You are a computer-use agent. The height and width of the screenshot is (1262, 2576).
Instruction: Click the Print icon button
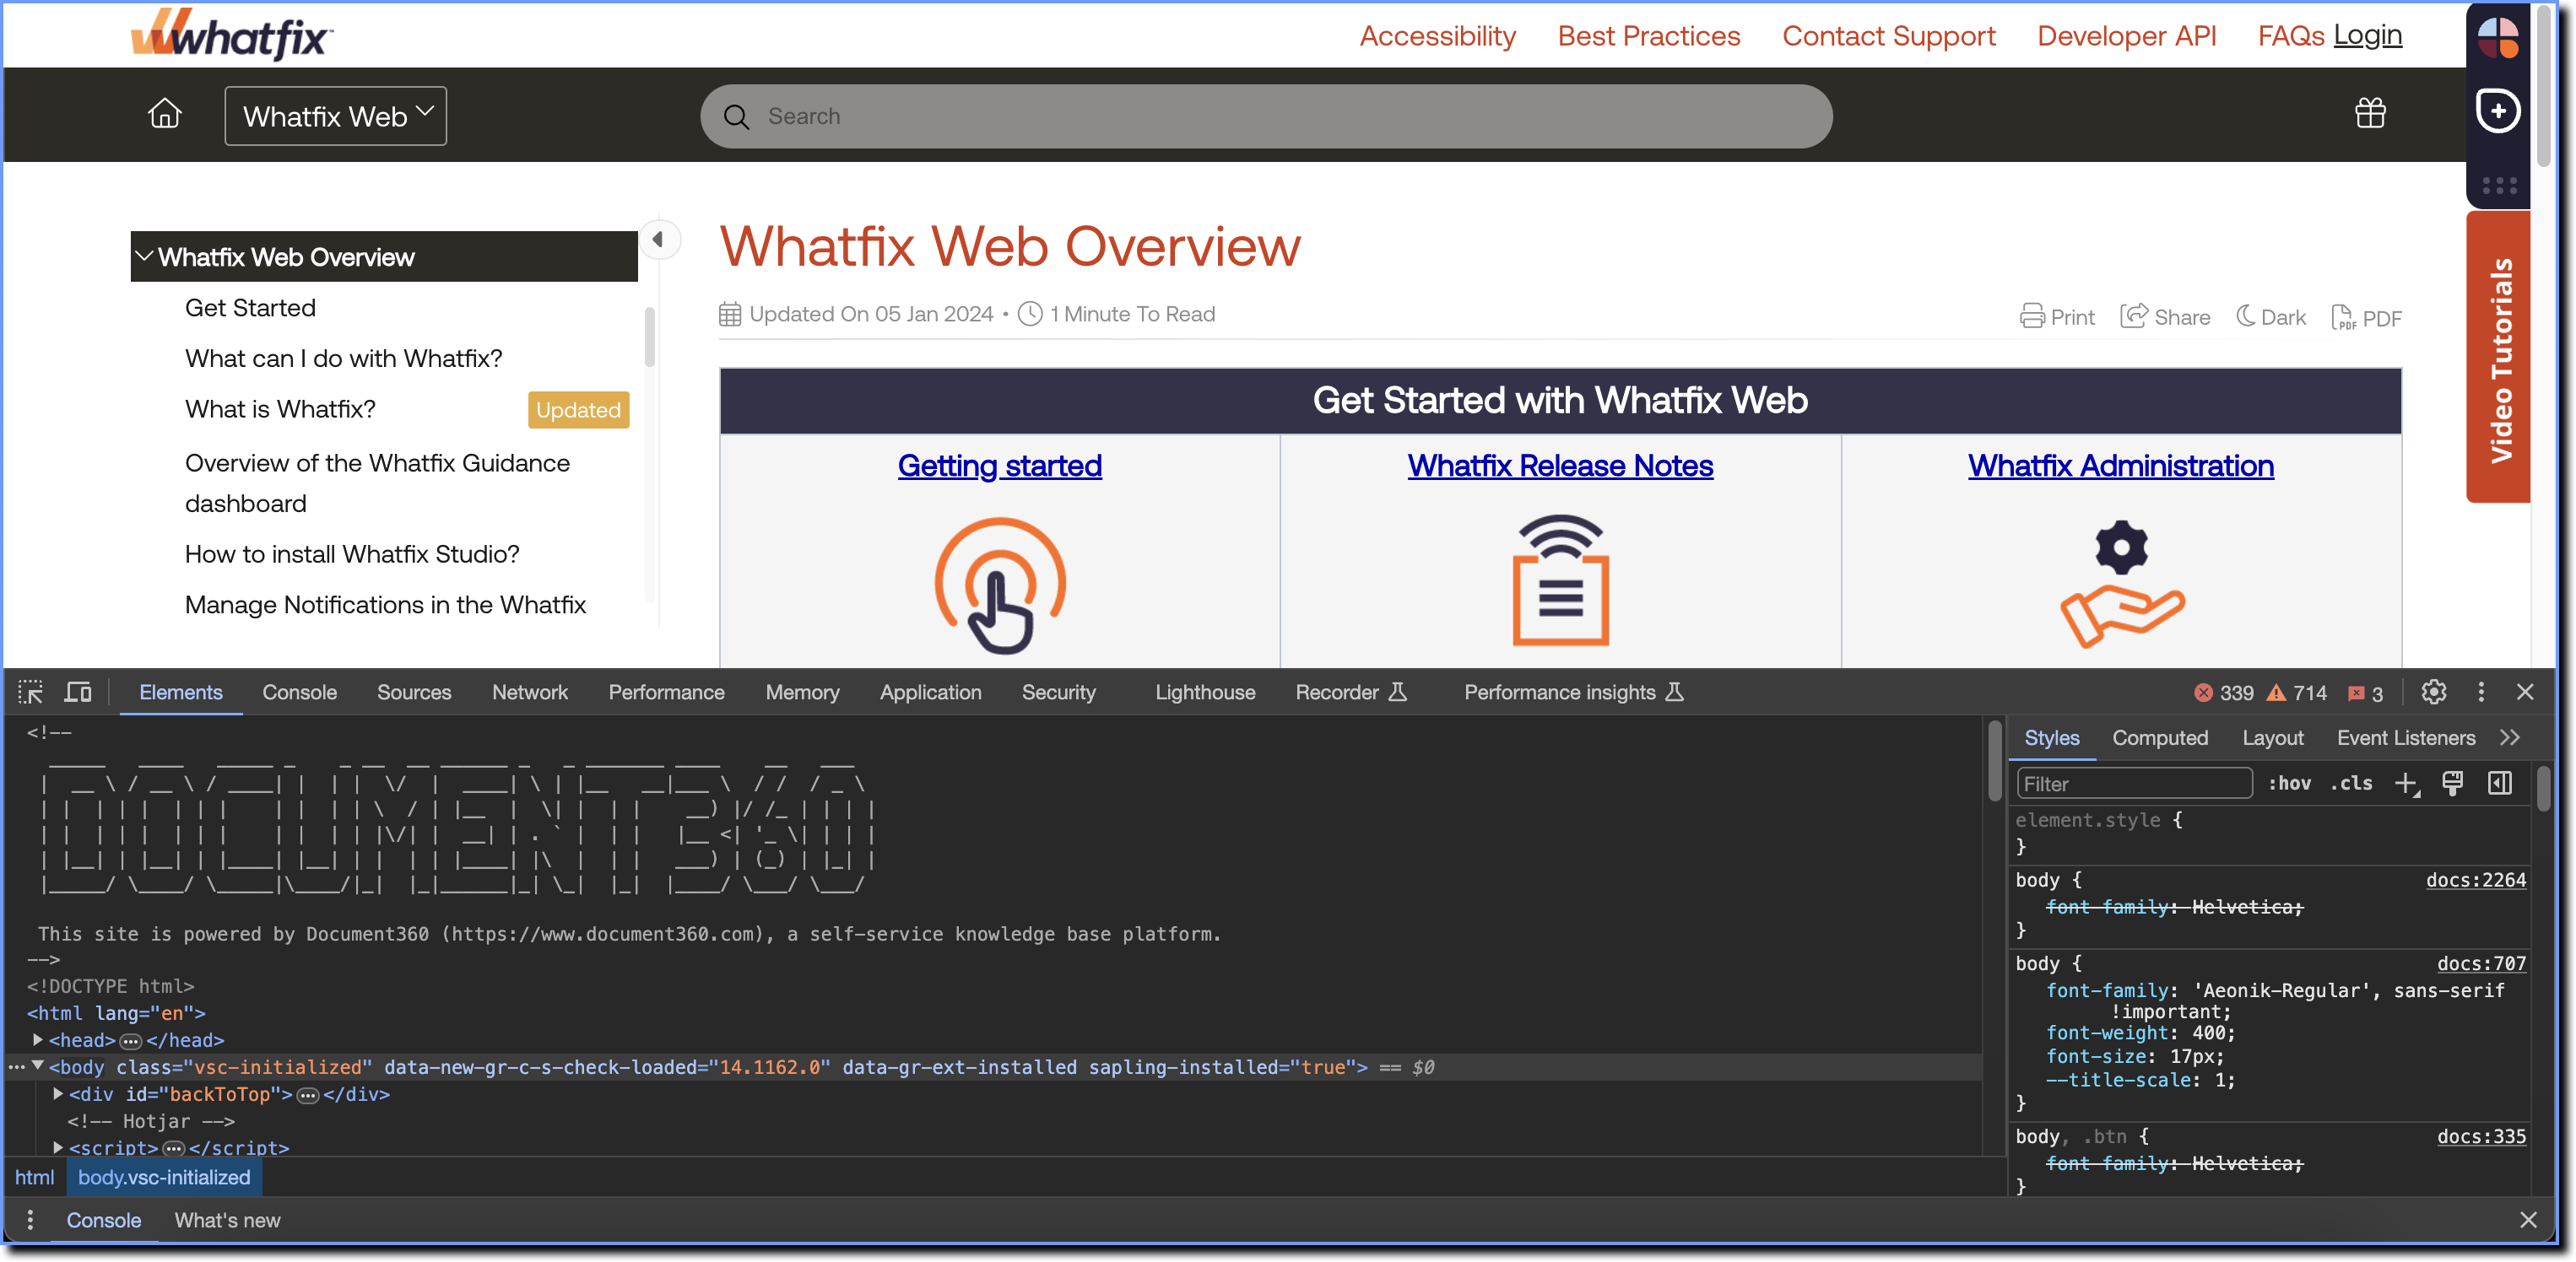[x=2056, y=316]
